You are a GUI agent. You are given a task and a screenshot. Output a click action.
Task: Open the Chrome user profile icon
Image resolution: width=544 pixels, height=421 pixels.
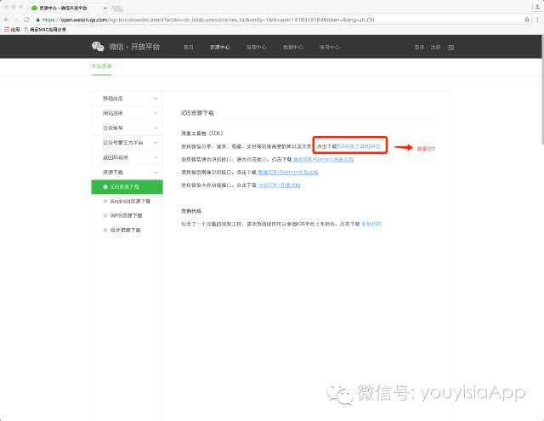coord(536,7)
